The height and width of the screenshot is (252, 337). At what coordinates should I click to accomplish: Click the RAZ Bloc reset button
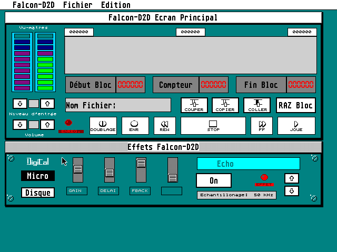[x=296, y=105]
